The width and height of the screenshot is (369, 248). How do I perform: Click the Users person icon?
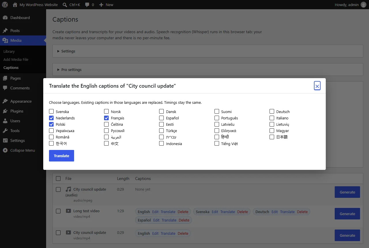pos(5,121)
